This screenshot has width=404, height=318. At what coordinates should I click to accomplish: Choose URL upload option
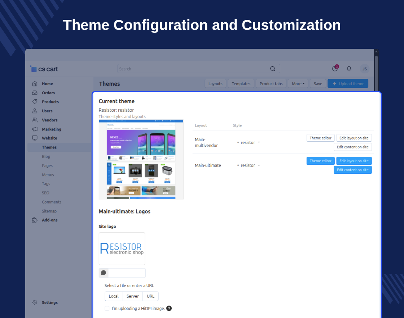pyautogui.click(x=150, y=296)
